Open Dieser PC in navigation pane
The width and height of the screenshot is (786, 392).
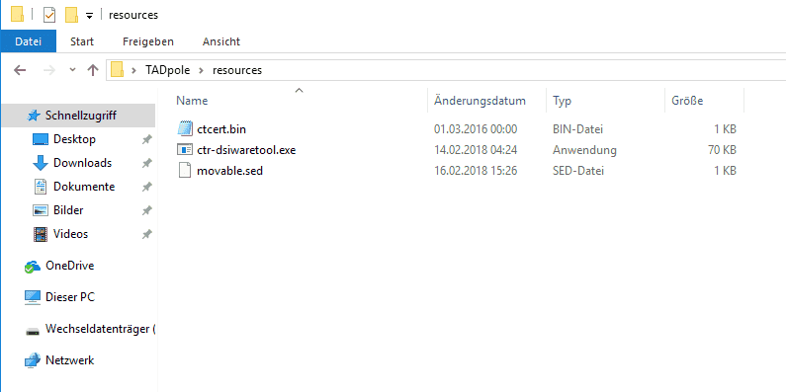tap(70, 297)
